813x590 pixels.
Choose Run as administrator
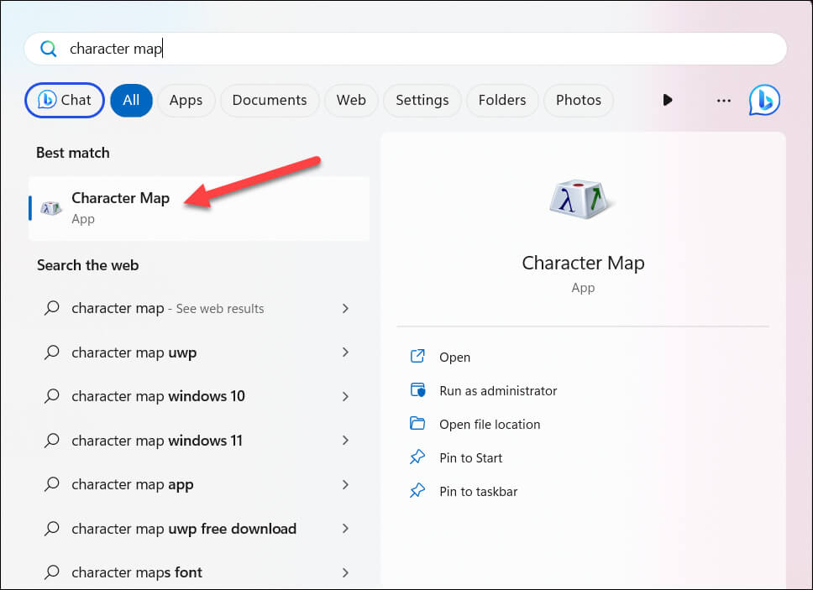tap(498, 391)
